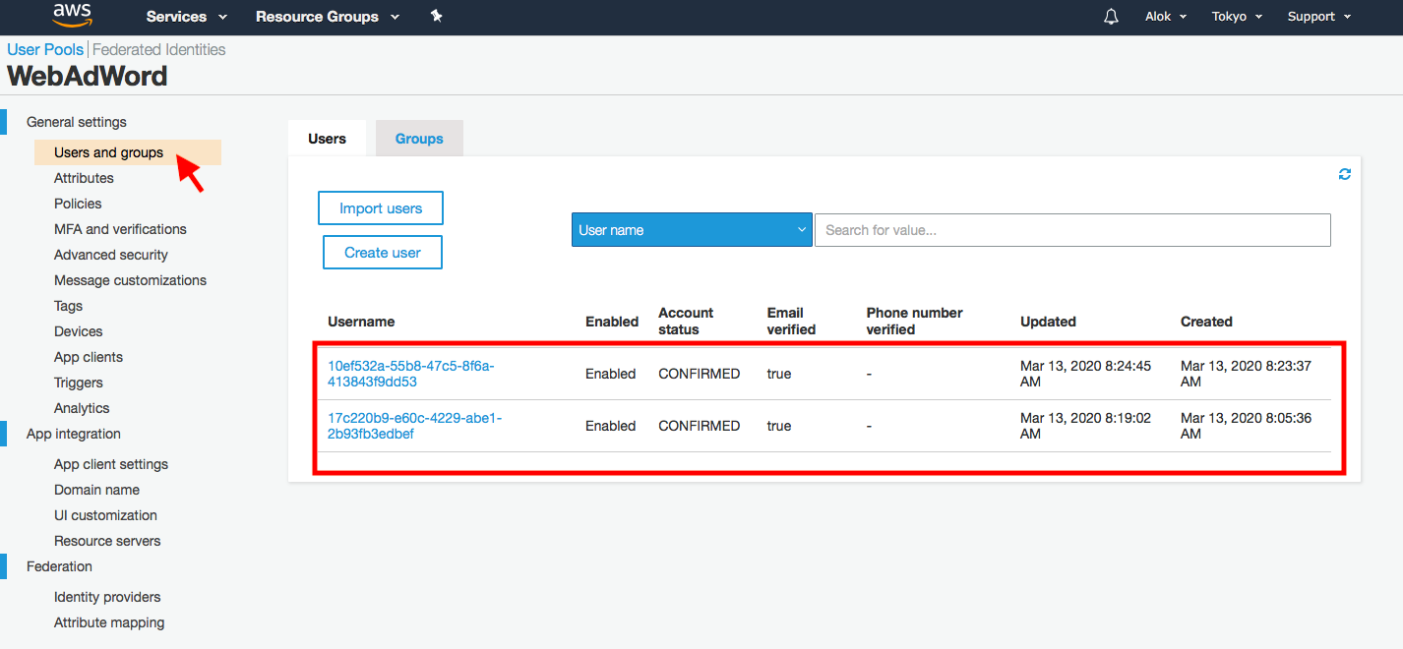Click the Import users button
Screen dimensions: 1403x649
pyautogui.click(x=381, y=208)
